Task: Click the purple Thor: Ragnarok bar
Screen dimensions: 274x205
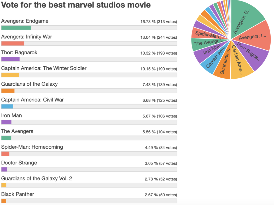Action: 10,59
